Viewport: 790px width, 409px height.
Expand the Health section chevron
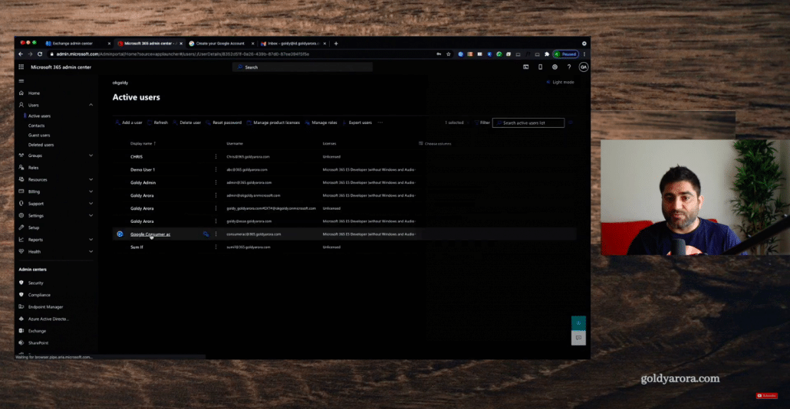click(91, 251)
